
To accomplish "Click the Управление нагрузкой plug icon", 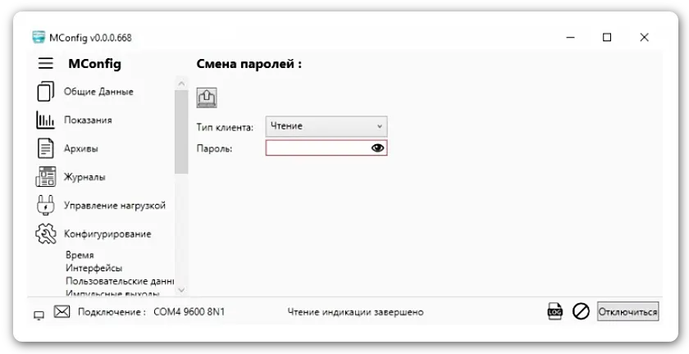I will (46, 205).
